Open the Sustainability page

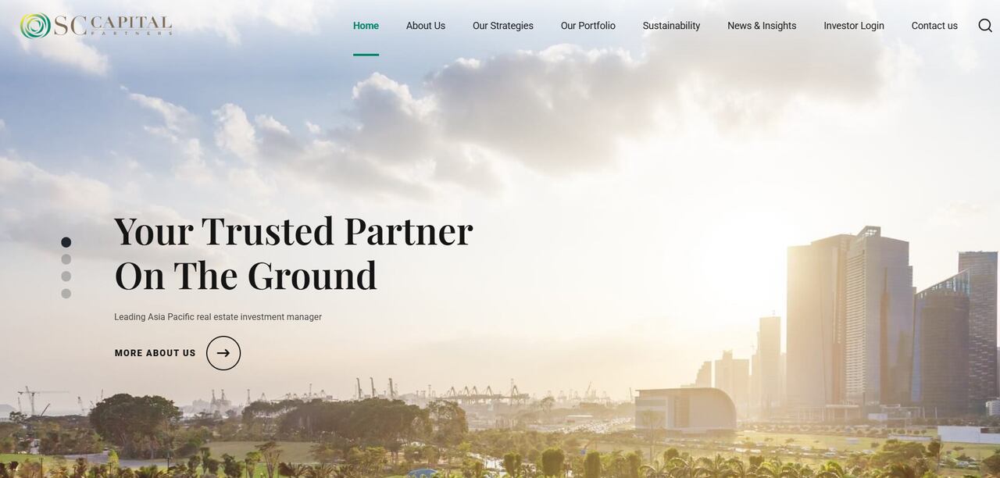tap(672, 26)
